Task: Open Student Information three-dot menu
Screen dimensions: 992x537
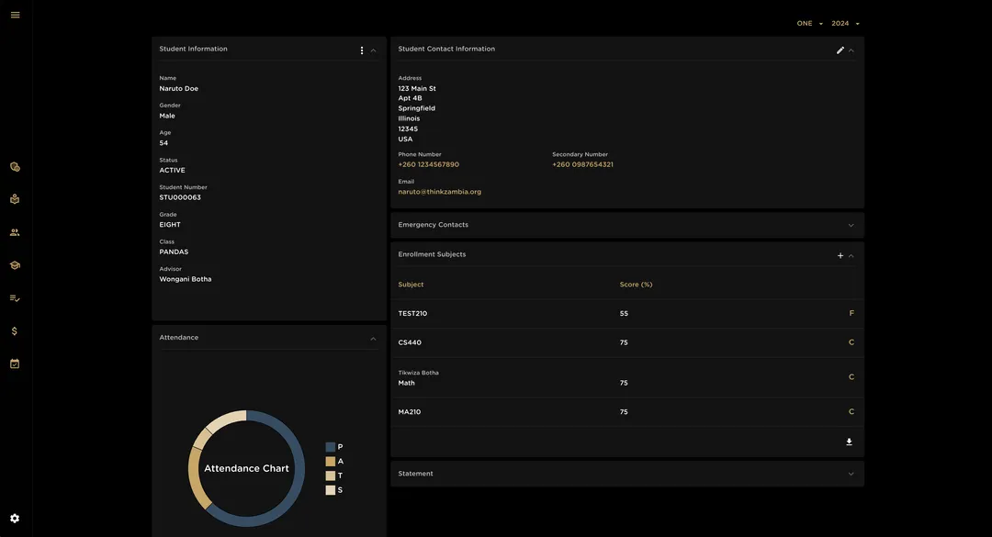Action: point(362,50)
